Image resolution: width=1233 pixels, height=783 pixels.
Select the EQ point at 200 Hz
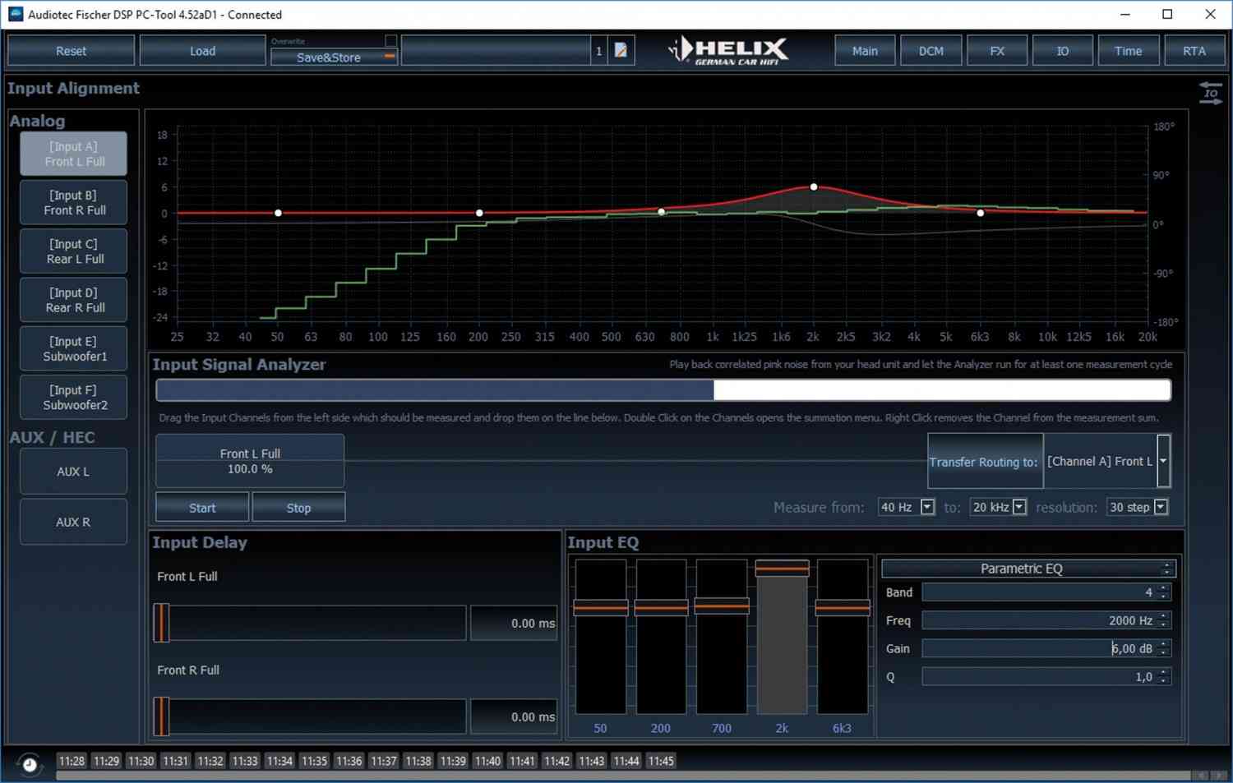(x=479, y=213)
